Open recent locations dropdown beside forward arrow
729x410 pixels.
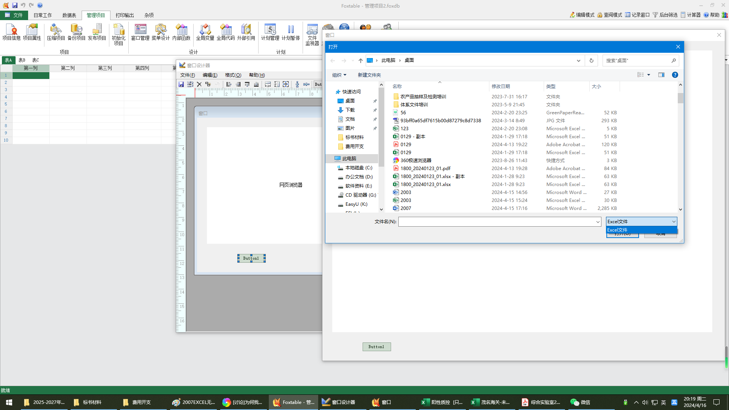pyautogui.click(x=353, y=60)
